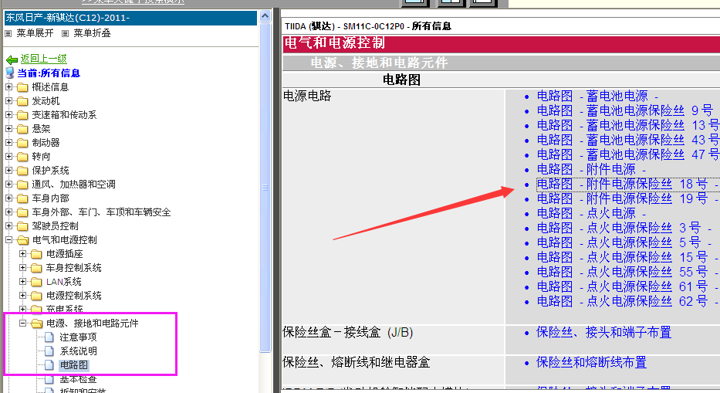720x393 pixels.
Task: Click the 系统说明 document icon
Action: [49, 351]
